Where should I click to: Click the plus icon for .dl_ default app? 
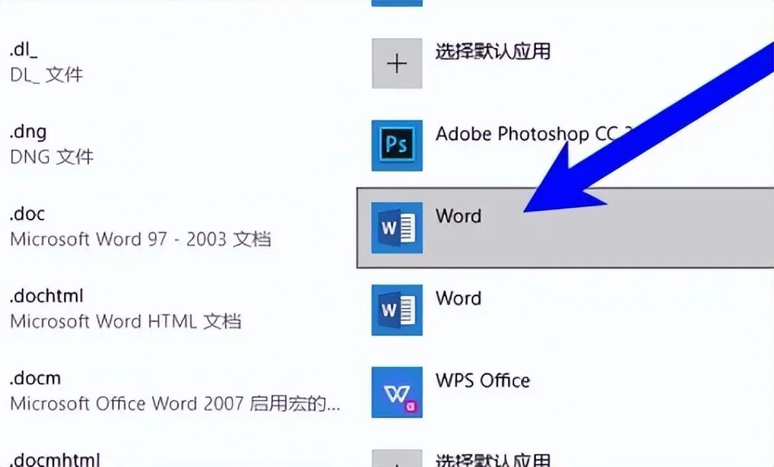[x=397, y=63]
